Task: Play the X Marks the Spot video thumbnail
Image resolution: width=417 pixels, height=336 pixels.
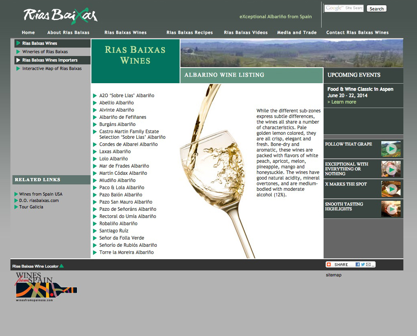Action: [391, 189]
